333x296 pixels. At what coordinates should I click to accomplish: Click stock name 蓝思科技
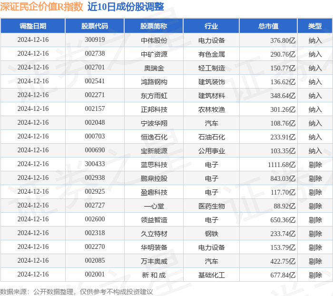[154, 165]
